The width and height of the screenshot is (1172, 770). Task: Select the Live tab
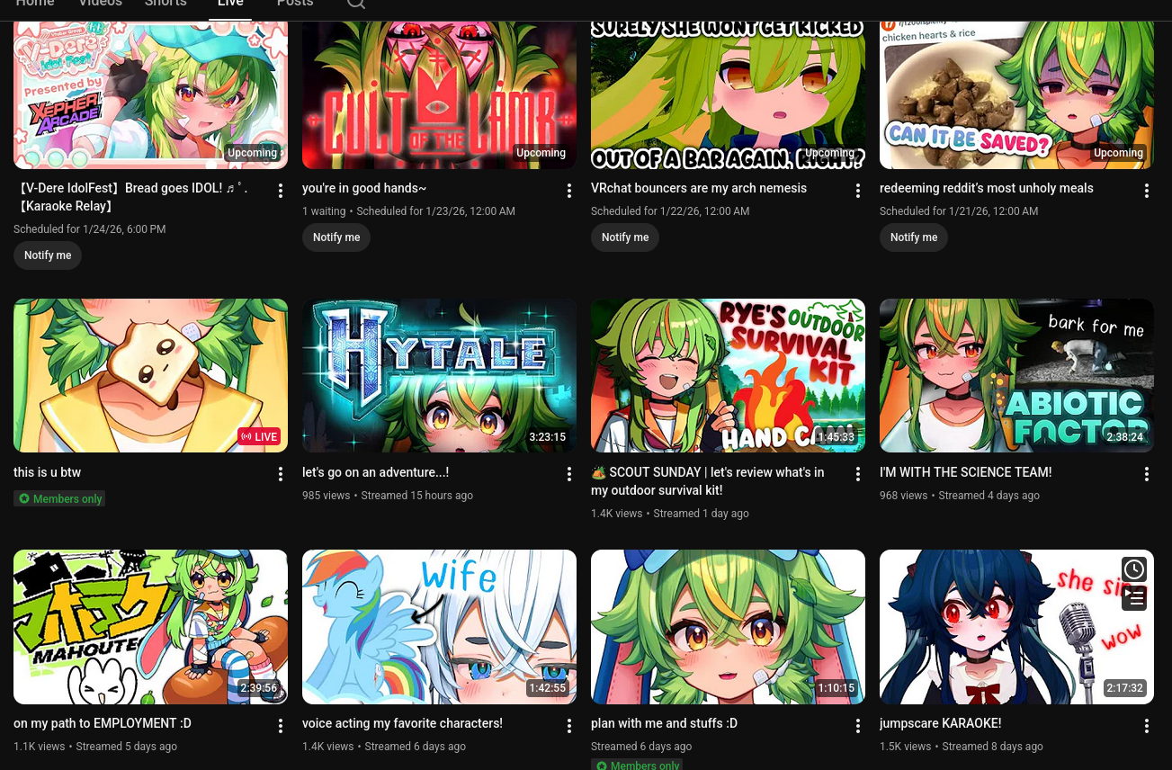click(230, 4)
